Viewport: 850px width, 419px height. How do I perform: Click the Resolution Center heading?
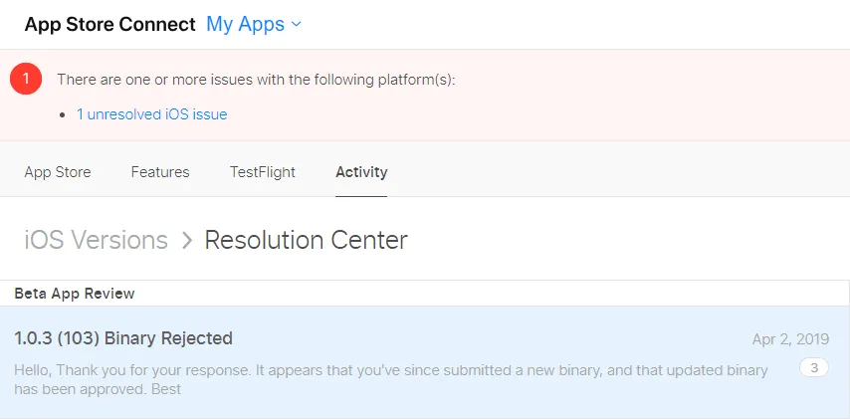306,240
